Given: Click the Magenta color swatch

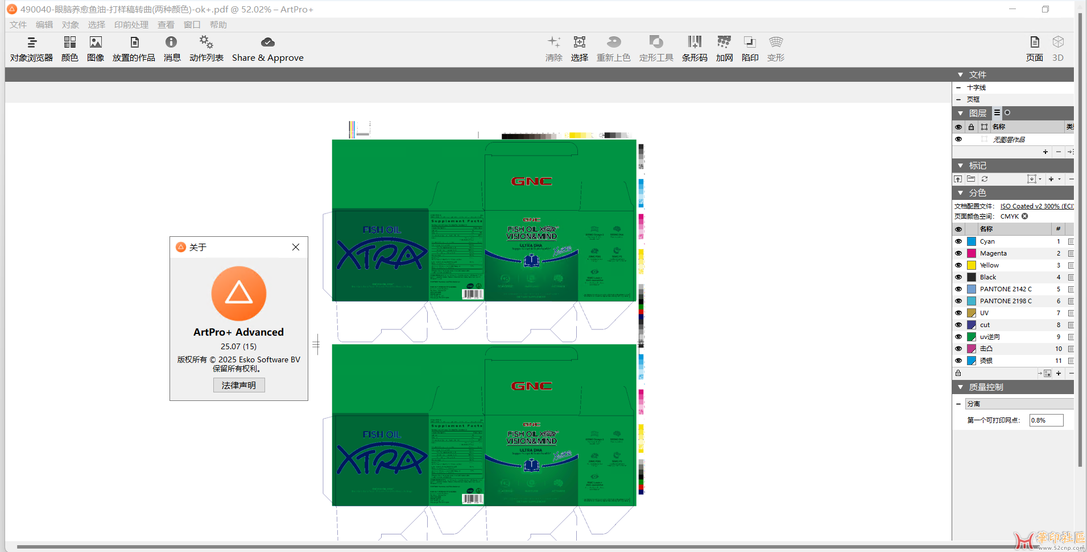Looking at the screenshot, I should [x=972, y=253].
